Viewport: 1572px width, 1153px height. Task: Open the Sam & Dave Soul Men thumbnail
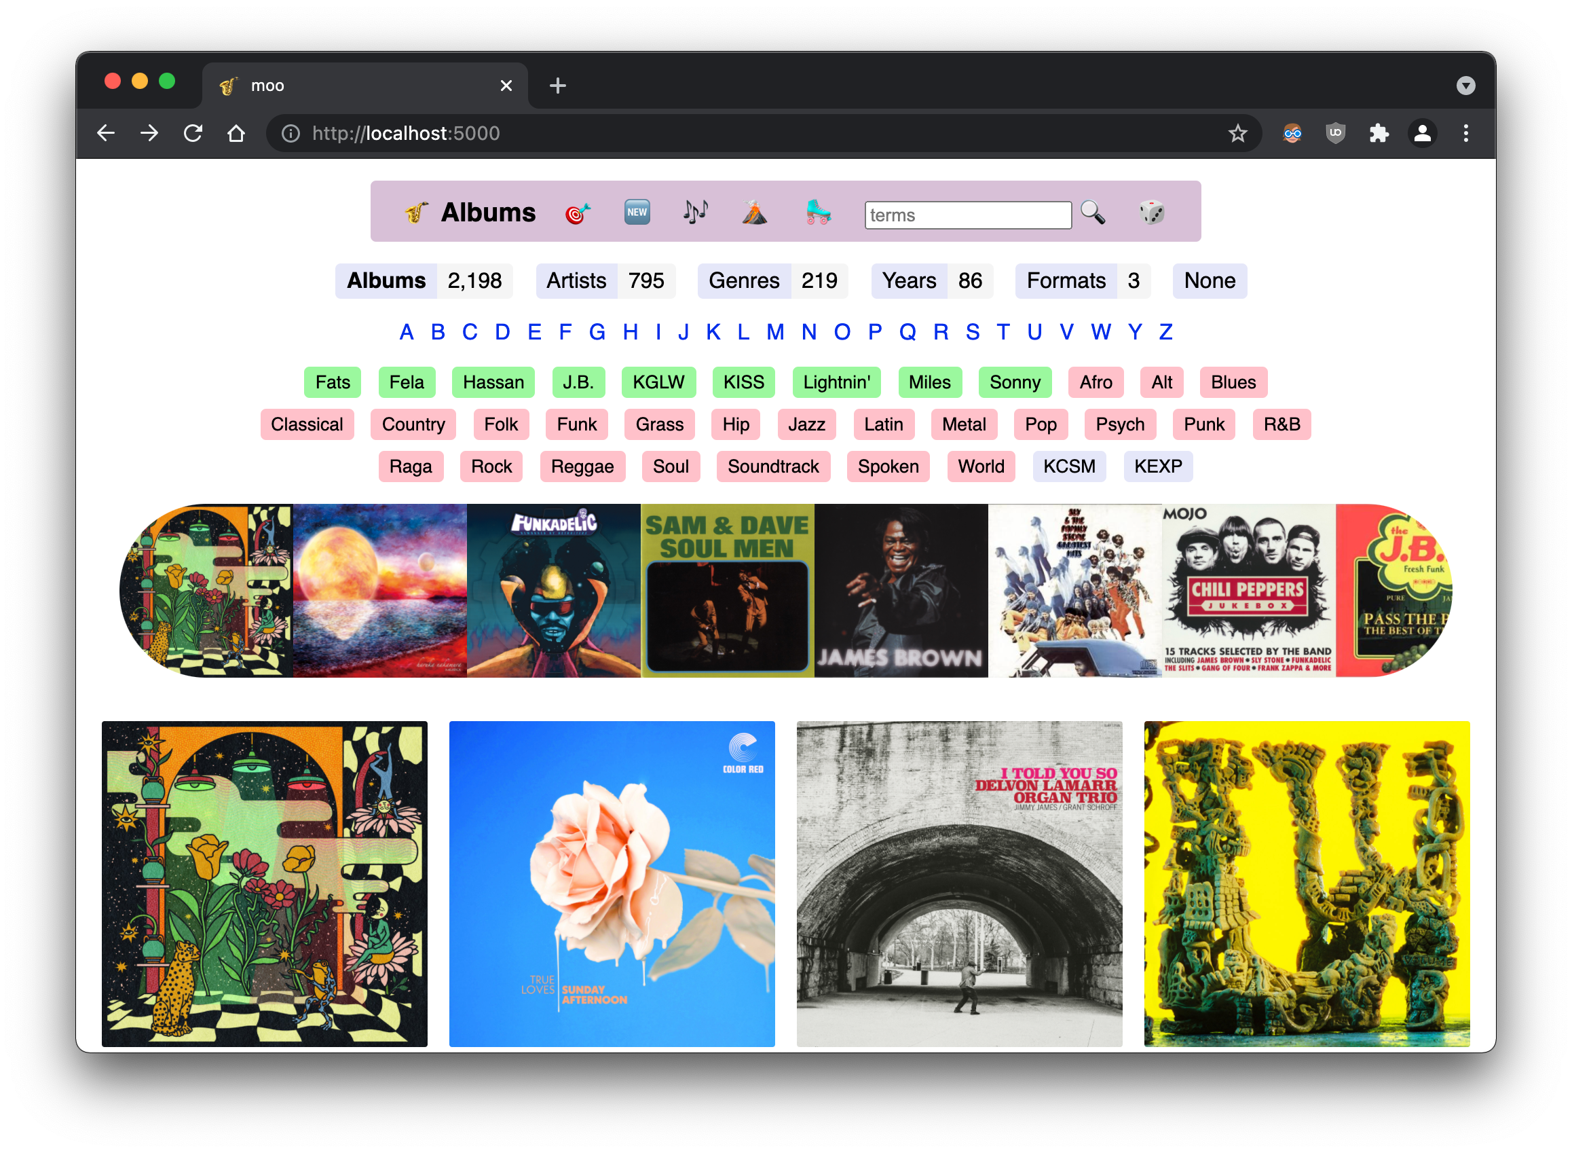[727, 591]
